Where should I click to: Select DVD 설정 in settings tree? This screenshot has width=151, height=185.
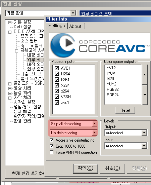point(22,27)
